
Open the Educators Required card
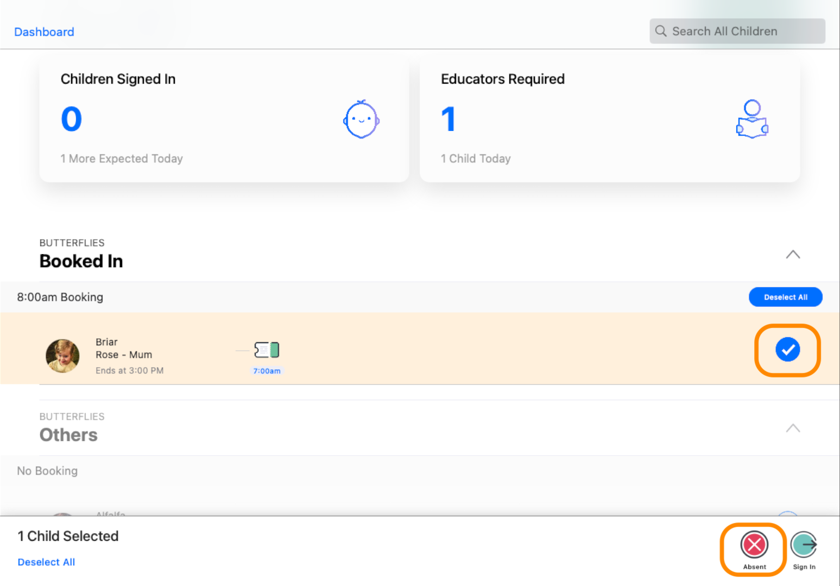(609, 119)
